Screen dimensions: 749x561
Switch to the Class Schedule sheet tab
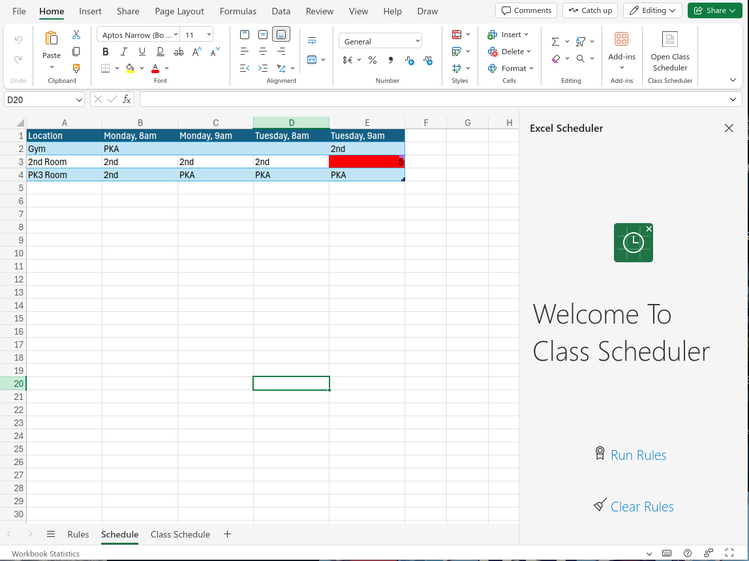pyautogui.click(x=180, y=534)
